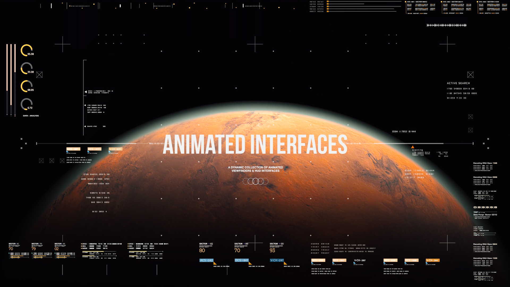Click the orange triangle above the scanning readout
Screen dimensions: 510x287
pyautogui.click(x=413, y=146)
